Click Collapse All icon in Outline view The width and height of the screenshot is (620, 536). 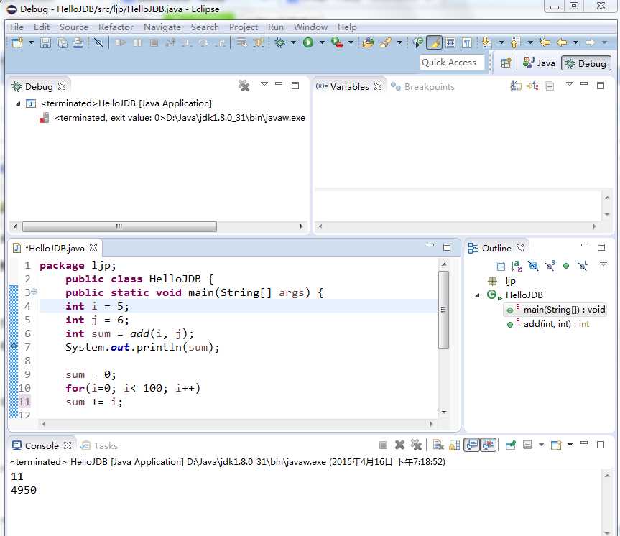500,266
